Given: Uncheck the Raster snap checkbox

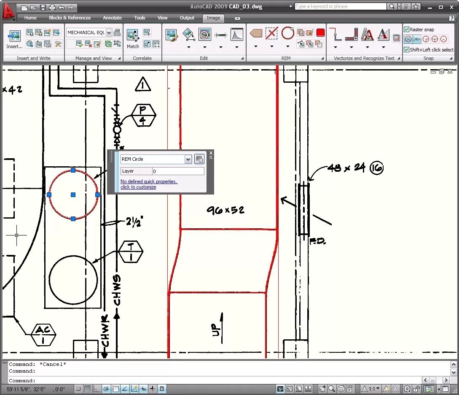Looking at the screenshot, I should click(x=407, y=29).
